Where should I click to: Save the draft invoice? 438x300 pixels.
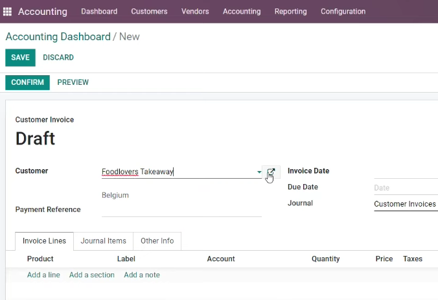point(20,58)
